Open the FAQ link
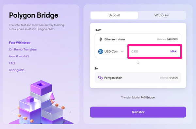 tap(12, 63)
